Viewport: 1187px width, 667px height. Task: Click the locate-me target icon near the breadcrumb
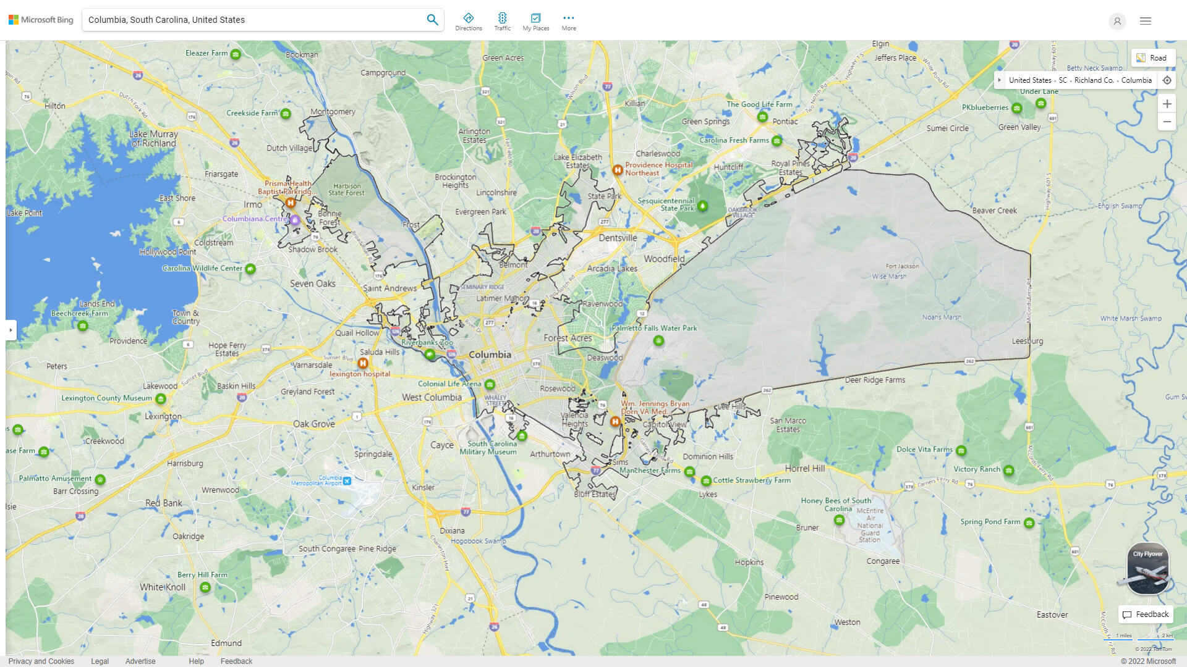1167,80
